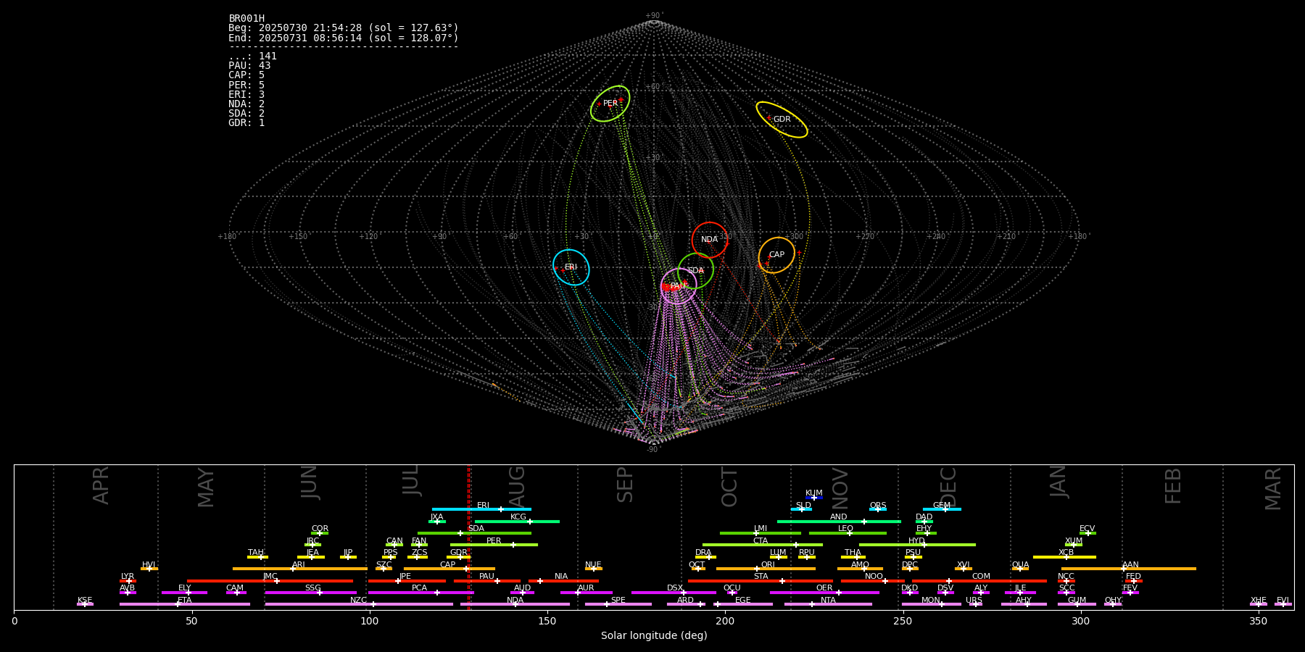The image size is (1305, 652).
Task: Click the BR001H station title text
Action: (x=246, y=18)
